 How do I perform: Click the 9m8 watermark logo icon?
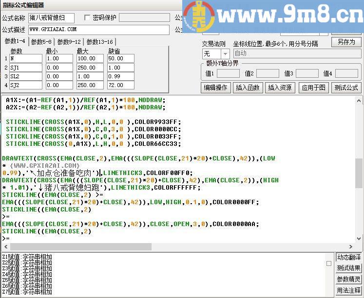(x=200, y=17)
